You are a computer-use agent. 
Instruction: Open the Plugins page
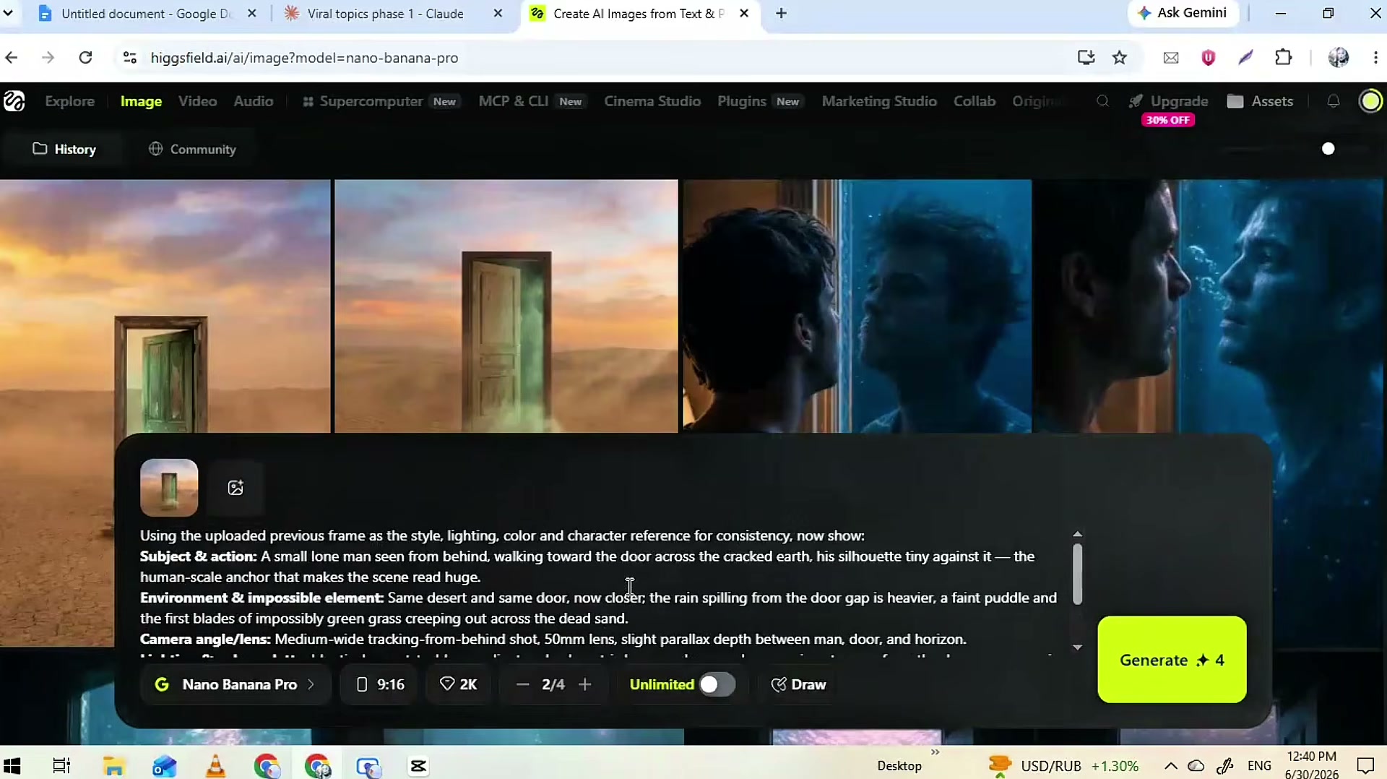(759, 101)
